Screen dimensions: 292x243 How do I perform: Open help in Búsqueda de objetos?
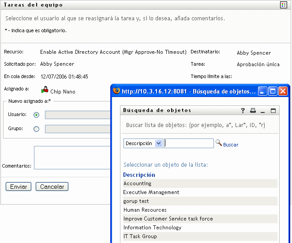tap(243, 111)
